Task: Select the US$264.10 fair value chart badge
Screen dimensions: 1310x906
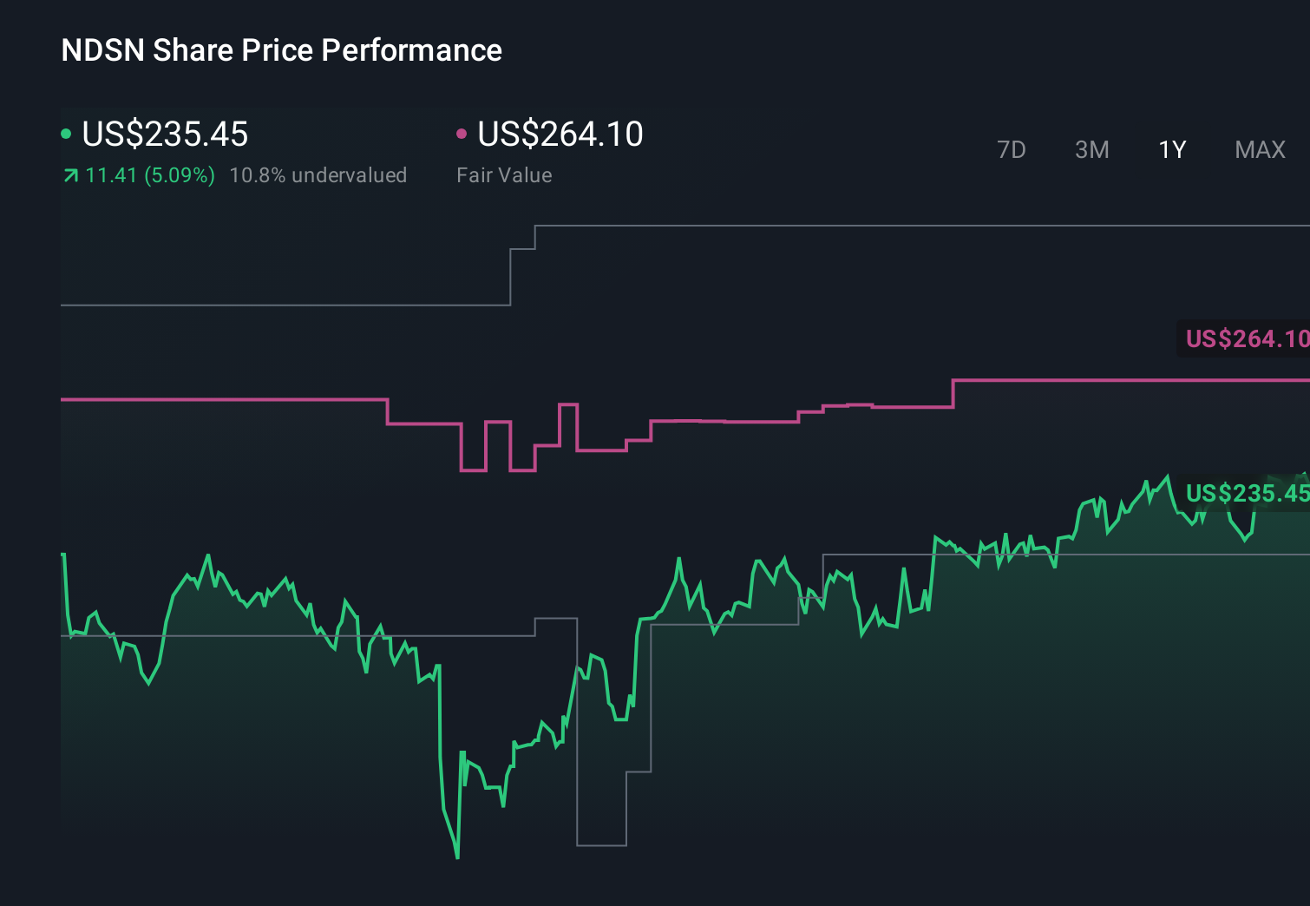Action: 1247,339
